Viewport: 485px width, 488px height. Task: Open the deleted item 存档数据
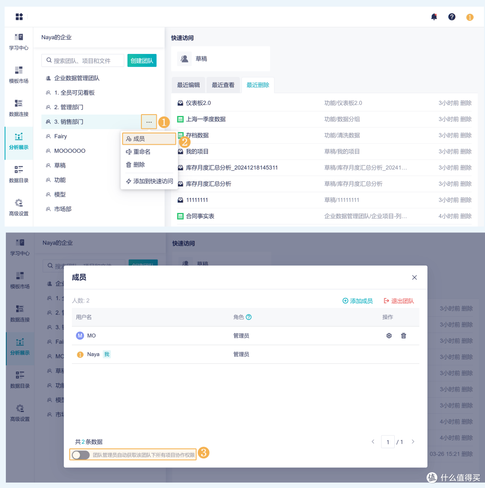pos(197,135)
